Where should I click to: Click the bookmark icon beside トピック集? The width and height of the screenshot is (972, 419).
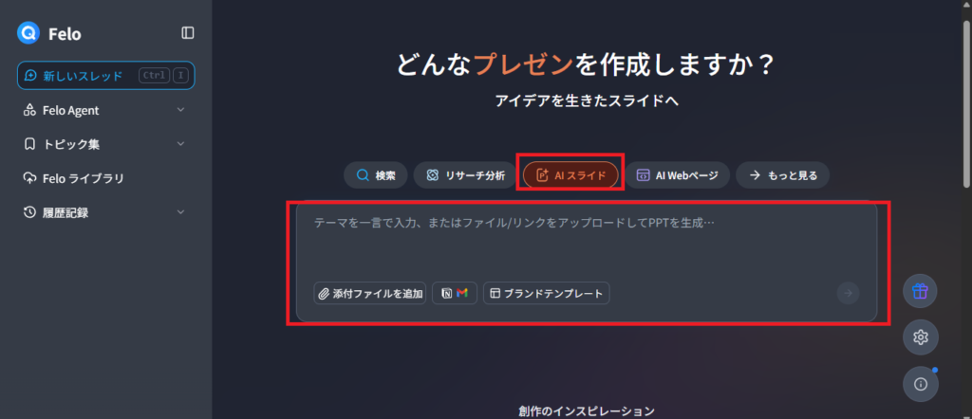[x=29, y=144]
